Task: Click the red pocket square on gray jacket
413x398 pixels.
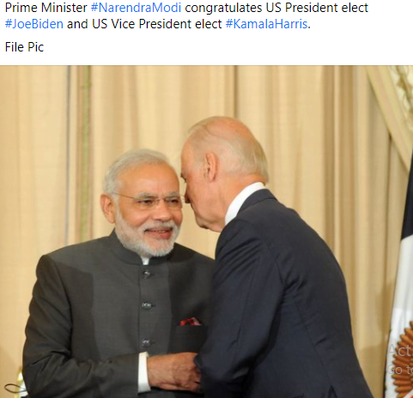Action: pyautogui.click(x=190, y=322)
